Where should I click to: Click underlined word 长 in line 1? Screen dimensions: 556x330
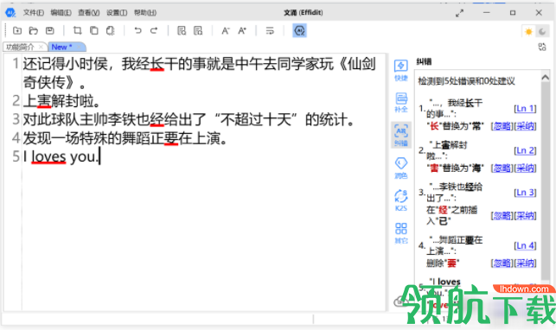click(x=157, y=64)
